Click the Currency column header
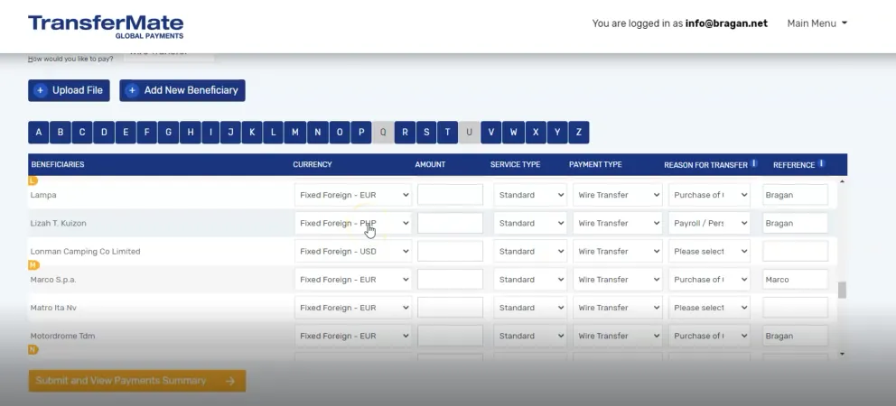 point(312,164)
